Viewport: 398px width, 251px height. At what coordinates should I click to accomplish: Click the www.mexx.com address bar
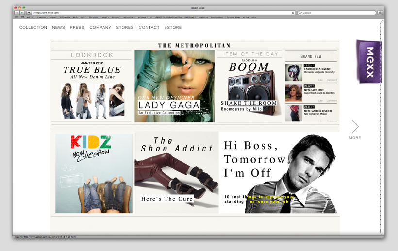164,13
